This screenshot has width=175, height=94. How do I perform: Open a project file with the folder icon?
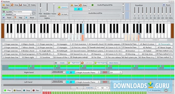point(6,5)
